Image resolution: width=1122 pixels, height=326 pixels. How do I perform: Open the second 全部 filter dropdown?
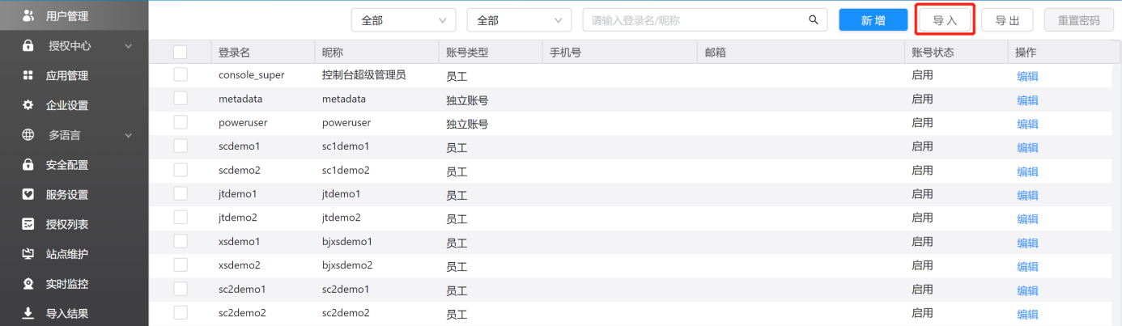pos(519,20)
